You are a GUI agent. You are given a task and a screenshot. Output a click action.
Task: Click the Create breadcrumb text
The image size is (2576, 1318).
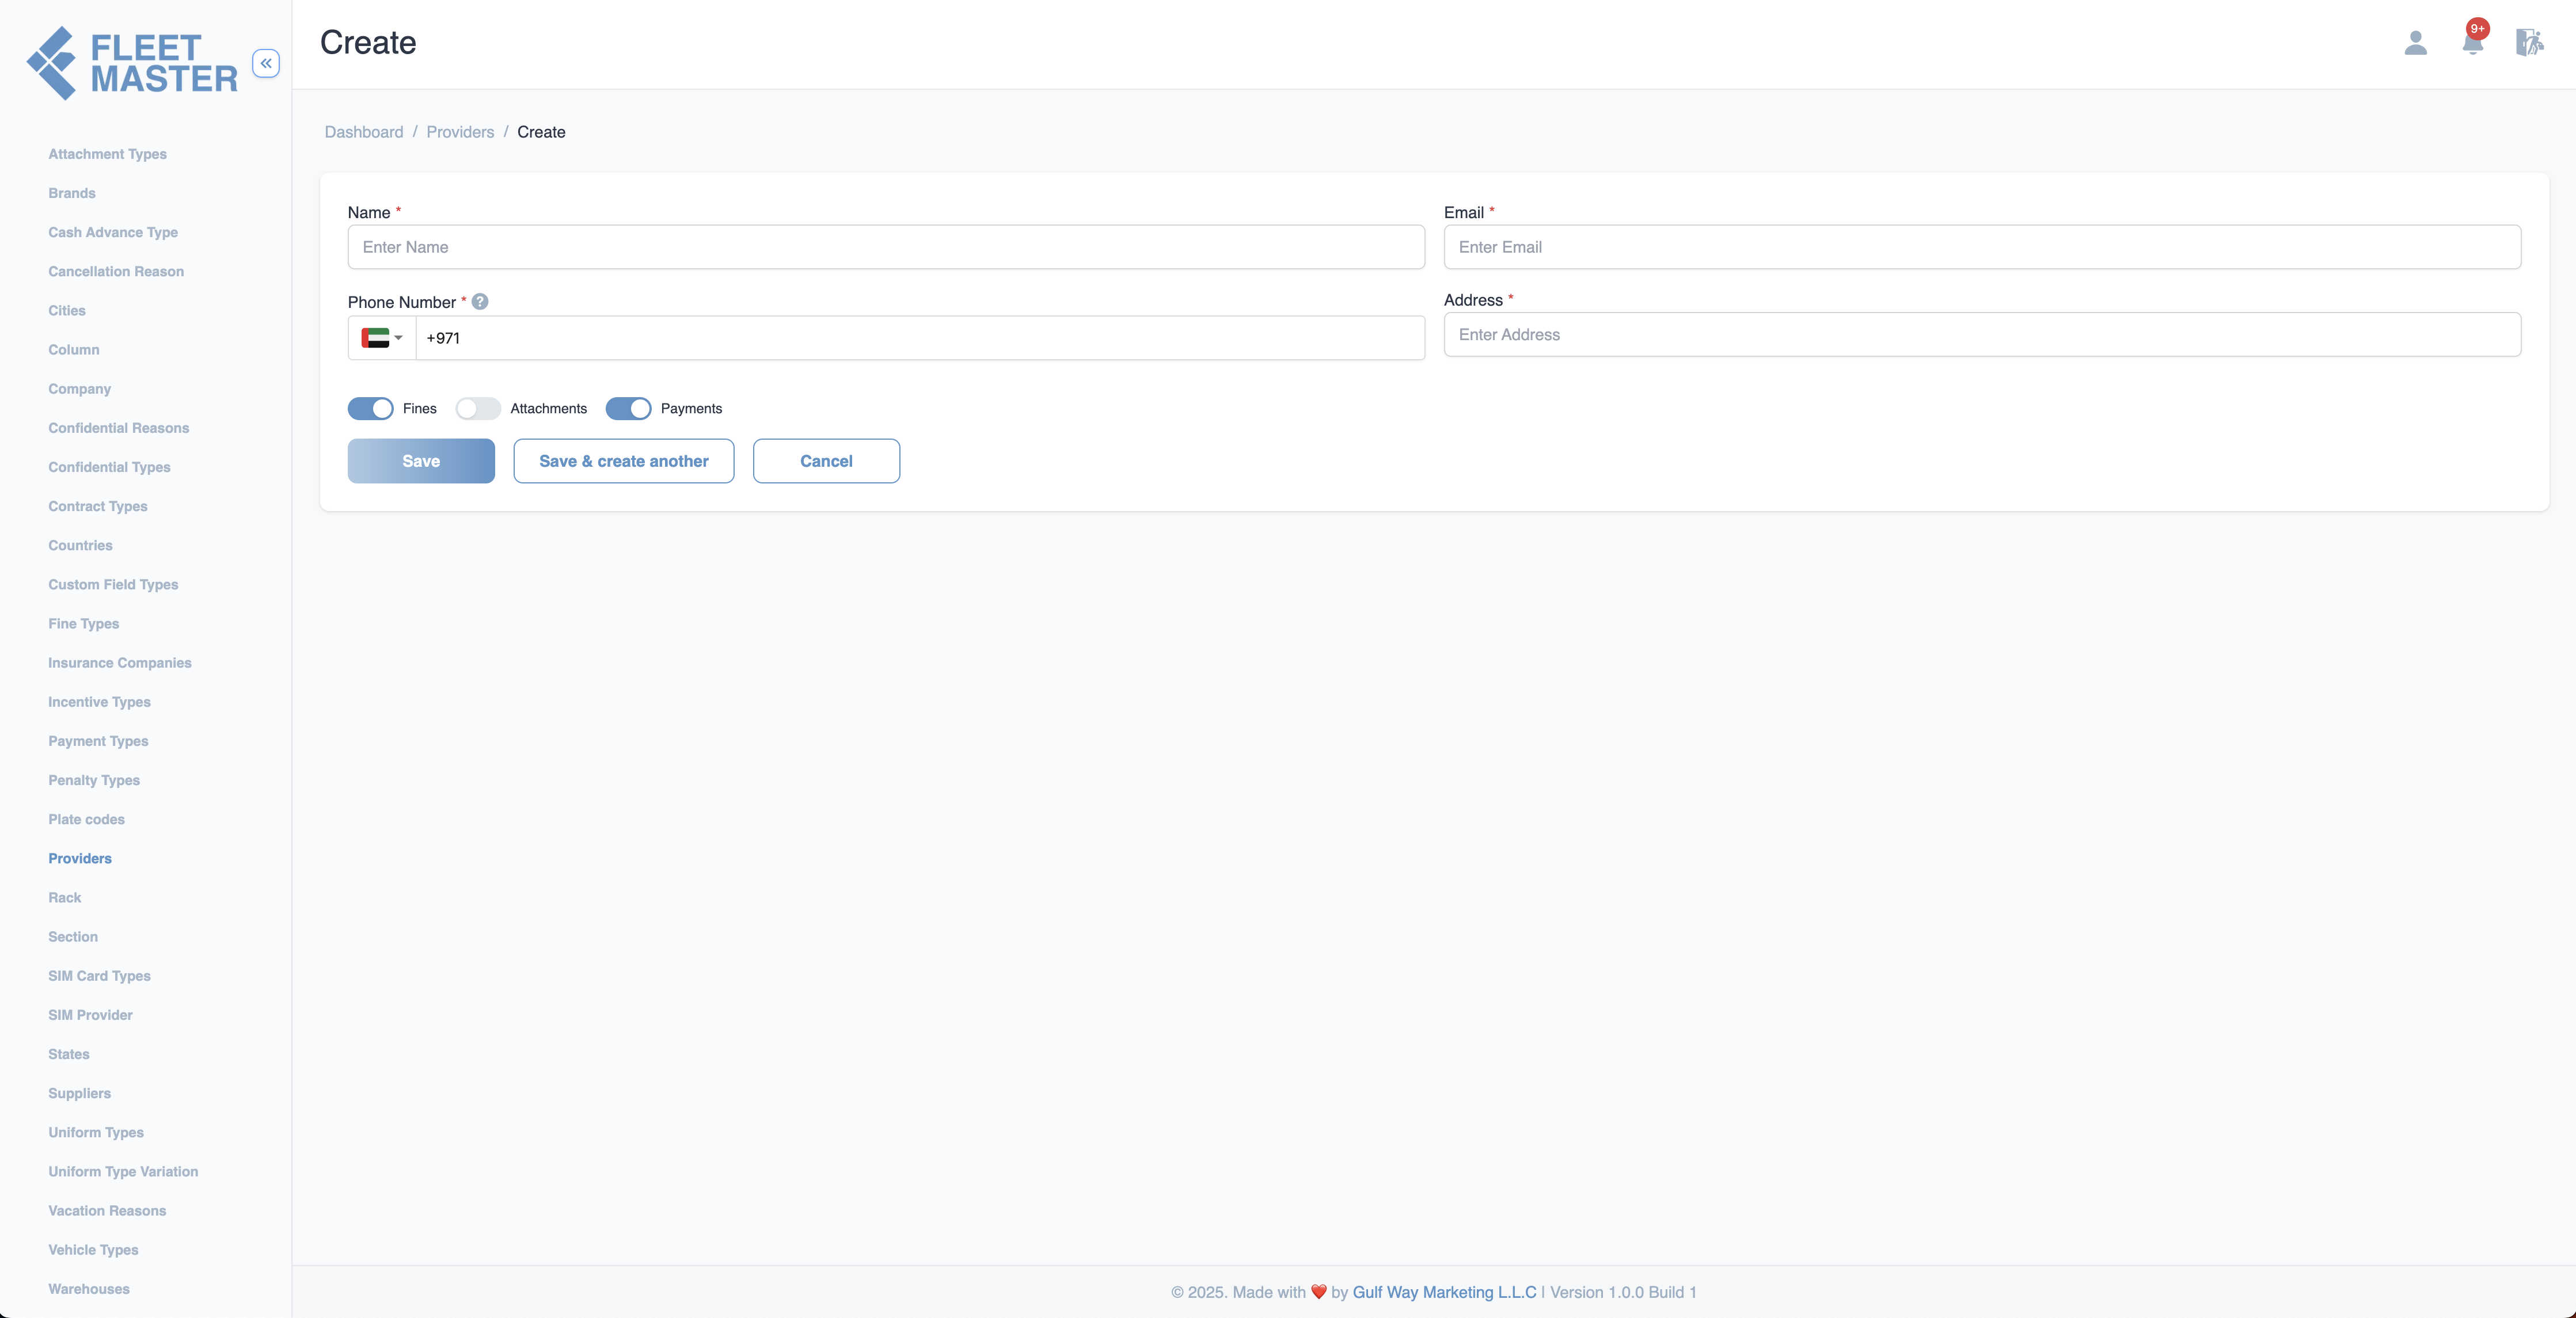pos(541,132)
